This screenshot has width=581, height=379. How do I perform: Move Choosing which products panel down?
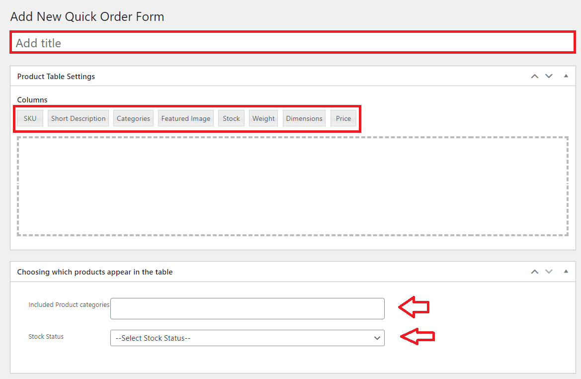coord(549,272)
